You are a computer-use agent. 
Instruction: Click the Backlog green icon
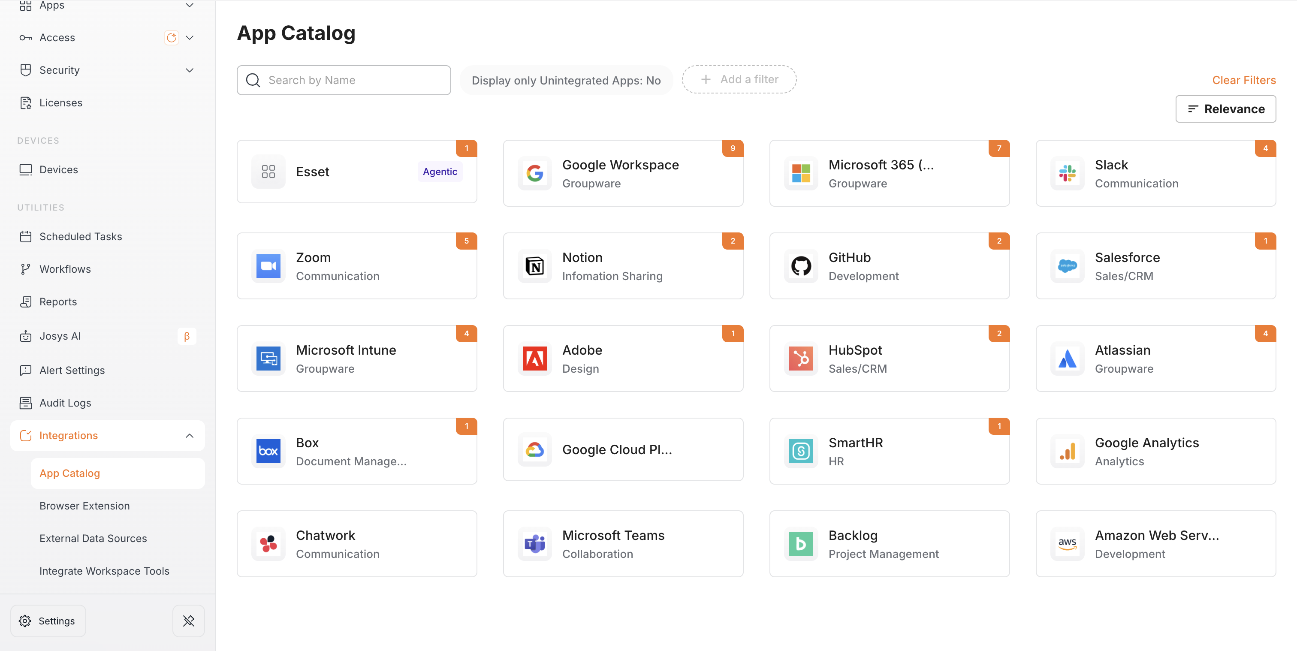point(801,544)
